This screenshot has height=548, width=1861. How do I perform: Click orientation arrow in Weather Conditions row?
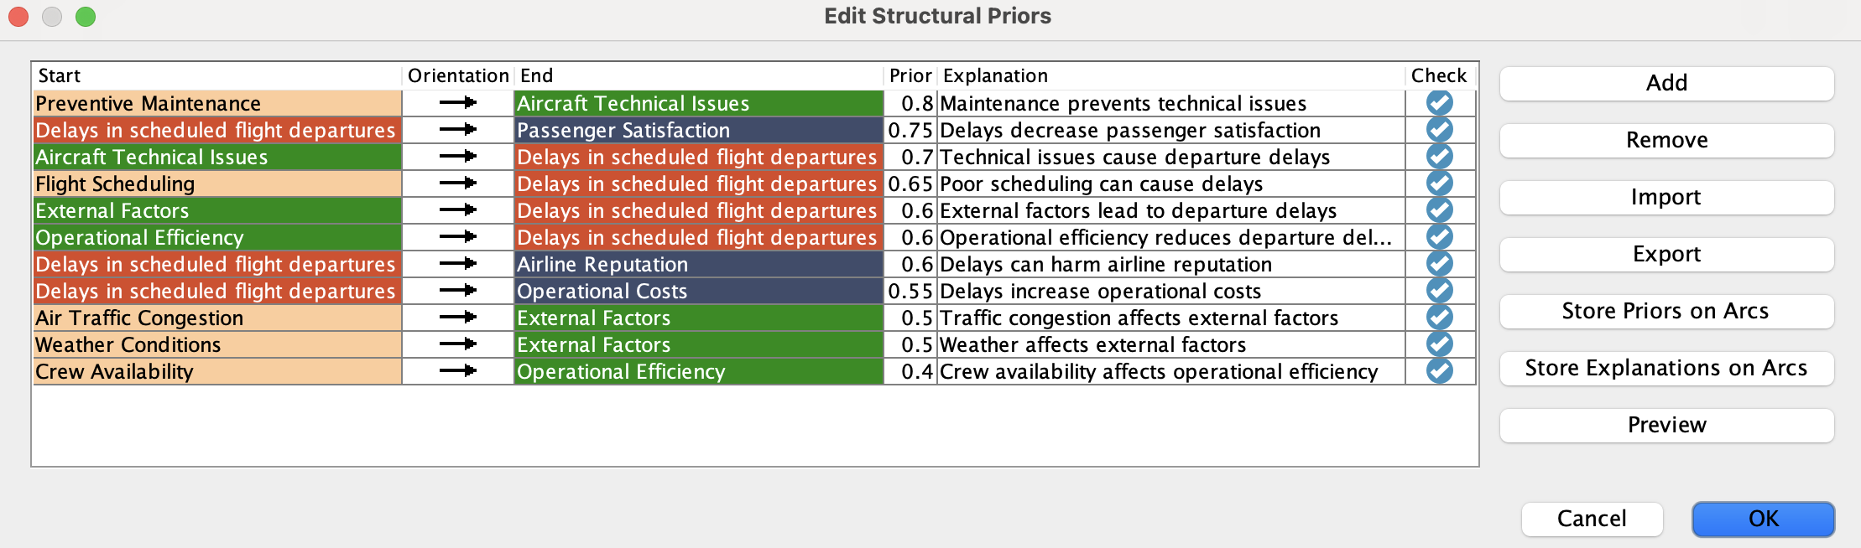pyautogui.click(x=458, y=344)
